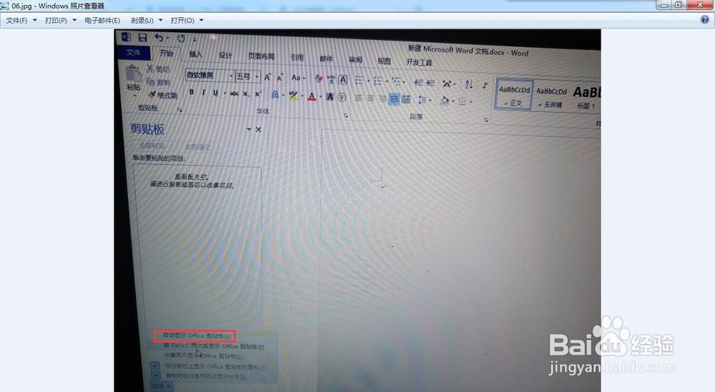Open the 文件(F) menu in Photo Viewer
This screenshot has height=392, width=715.
point(21,21)
